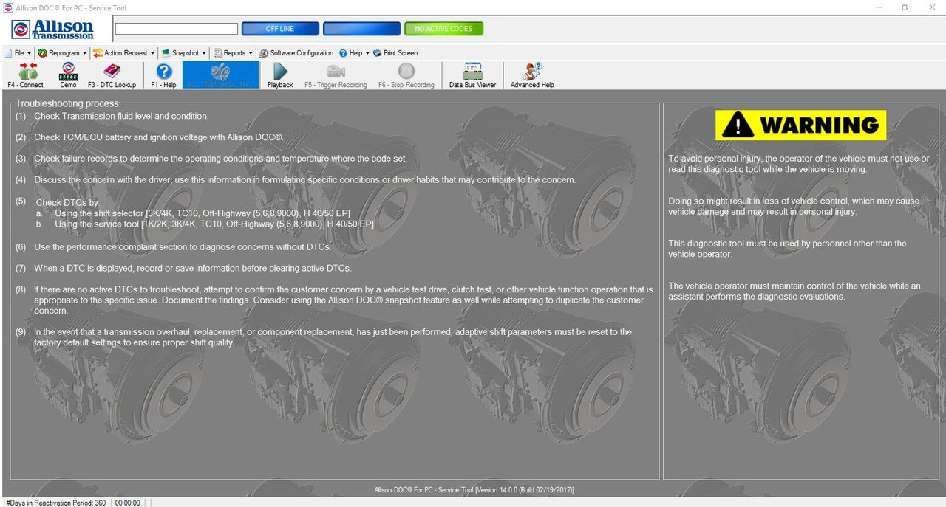Image resolution: width=946 pixels, height=507 pixels.
Task: Open the Help menu
Action: click(354, 53)
